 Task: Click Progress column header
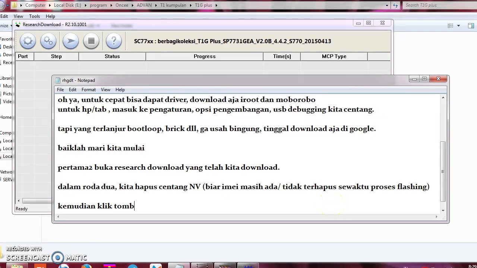pyautogui.click(x=205, y=57)
